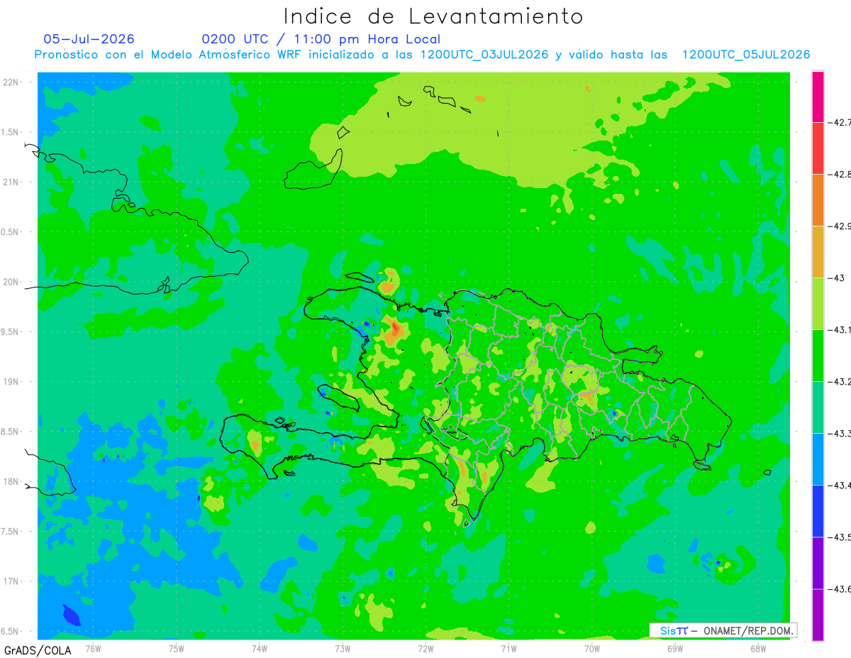Click the legend value "-43.5"

click(x=840, y=537)
